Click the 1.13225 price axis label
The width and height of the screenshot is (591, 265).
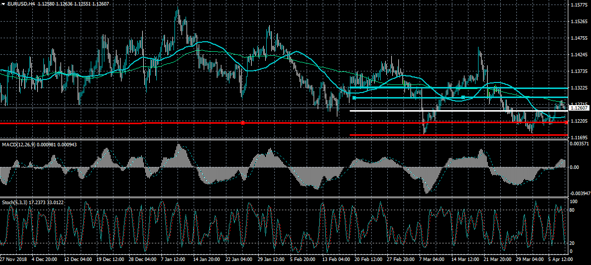578,87
